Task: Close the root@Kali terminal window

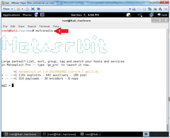Action: (166, 20)
